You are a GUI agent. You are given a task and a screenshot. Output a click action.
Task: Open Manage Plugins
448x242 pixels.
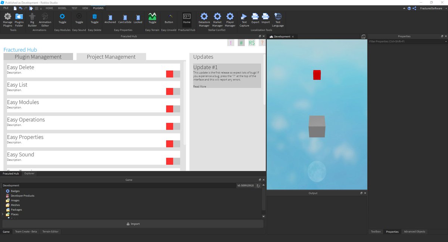[x=7, y=20]
